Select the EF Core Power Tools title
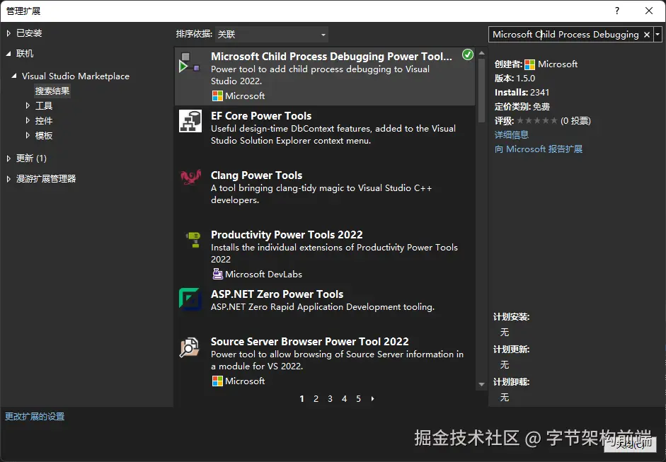 (261, 116)
